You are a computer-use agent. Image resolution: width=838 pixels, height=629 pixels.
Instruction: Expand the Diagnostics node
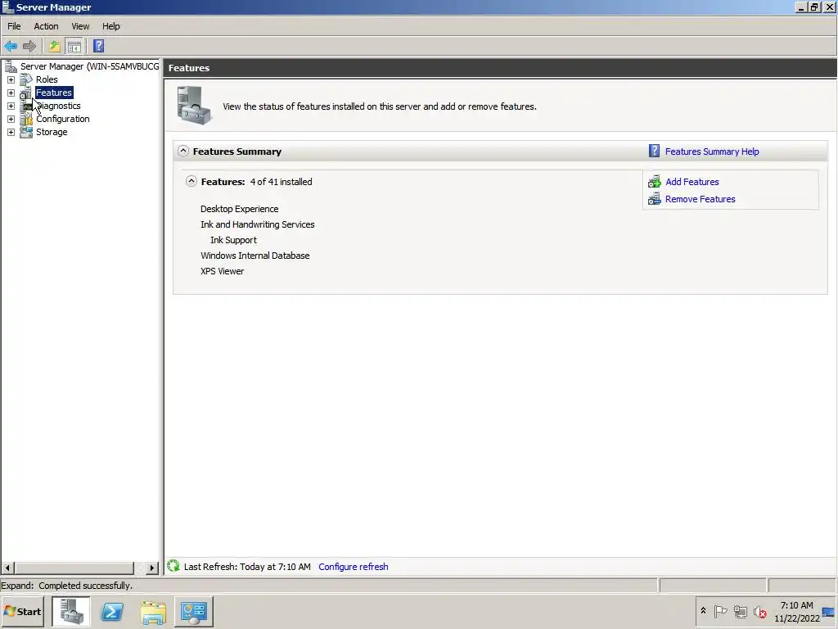[x=11, y=106]
